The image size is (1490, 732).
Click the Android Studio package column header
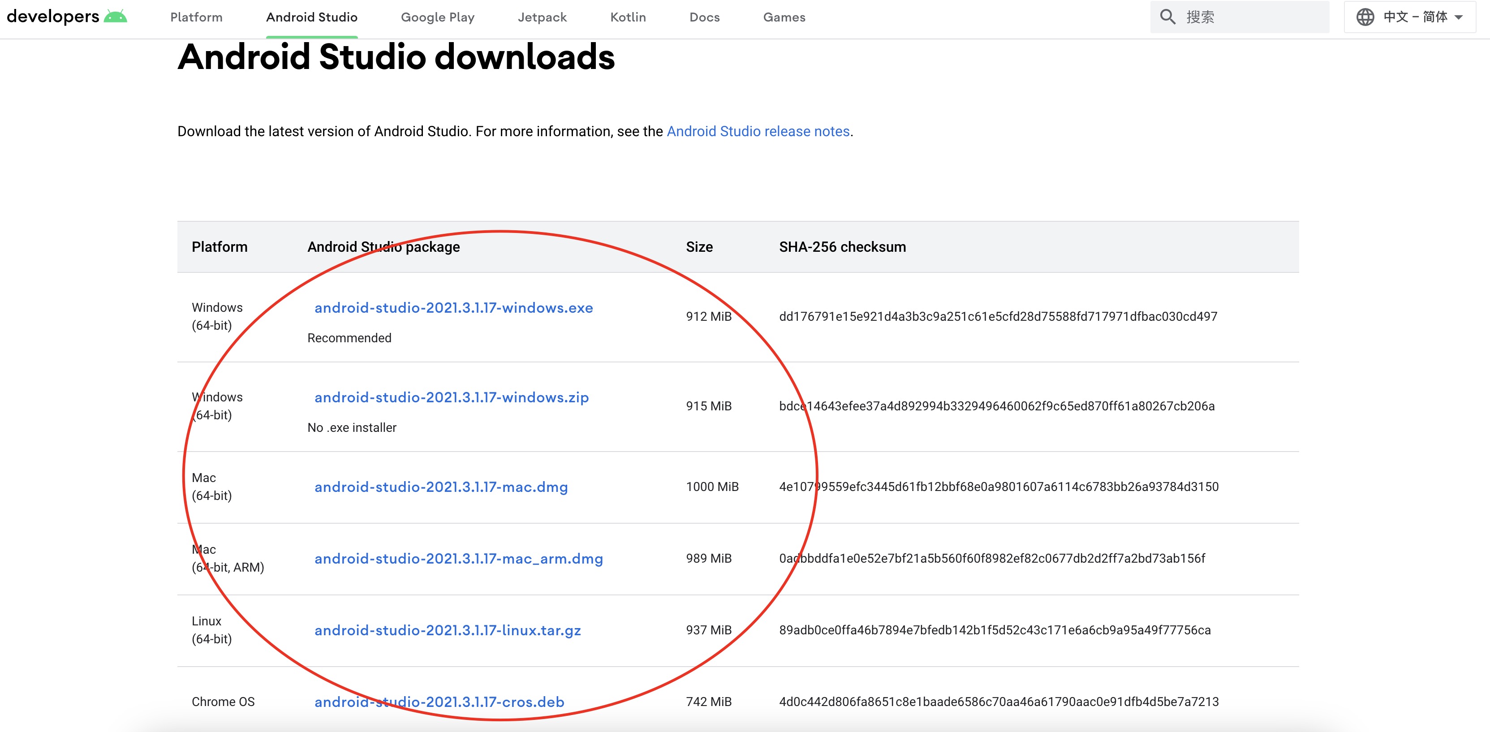383,247
